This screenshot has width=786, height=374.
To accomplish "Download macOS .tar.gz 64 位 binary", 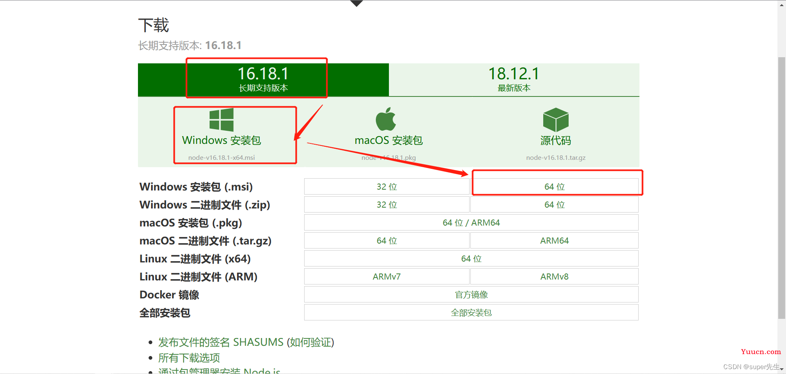I will click(x=387, y=240).
